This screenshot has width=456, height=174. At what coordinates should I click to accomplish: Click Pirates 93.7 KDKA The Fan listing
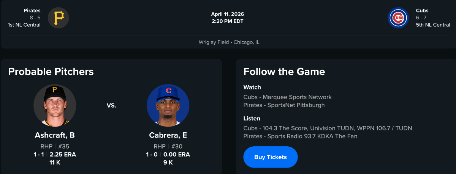(x=300, y=136)
